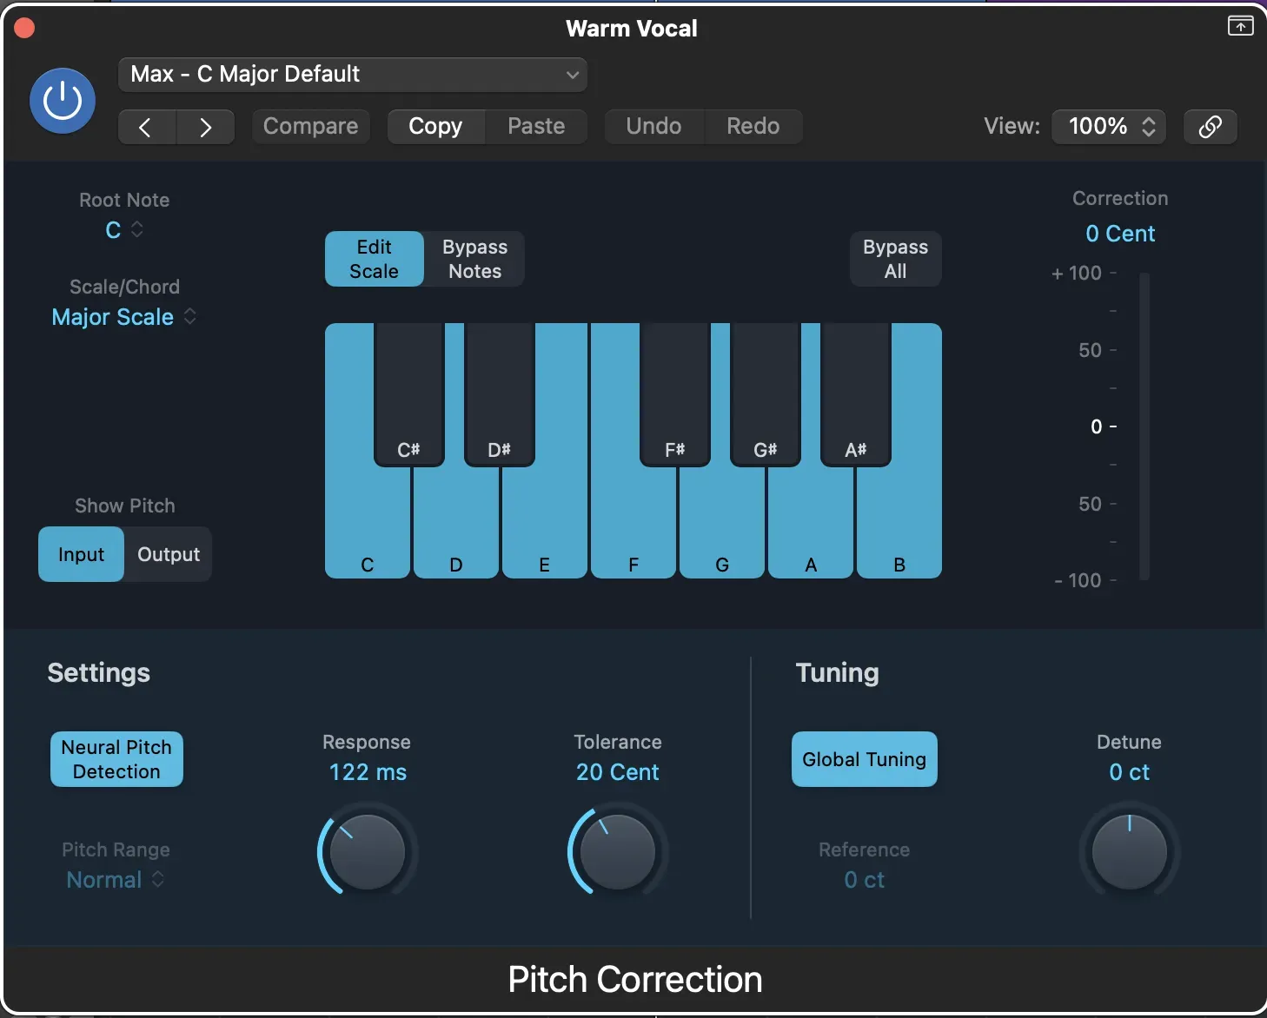1267x1018 pixels.
Task: Open the Pitch Range Normal popup
Action: tap(116, 880)
